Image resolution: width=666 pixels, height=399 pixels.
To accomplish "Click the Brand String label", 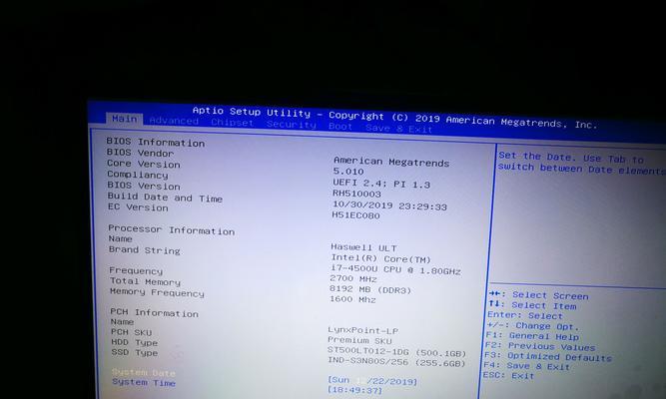I will pos(145,250).
